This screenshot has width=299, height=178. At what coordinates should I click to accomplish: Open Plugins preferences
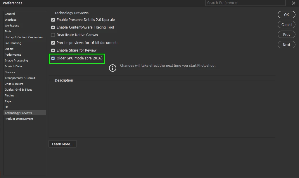(x=25, y=95)
